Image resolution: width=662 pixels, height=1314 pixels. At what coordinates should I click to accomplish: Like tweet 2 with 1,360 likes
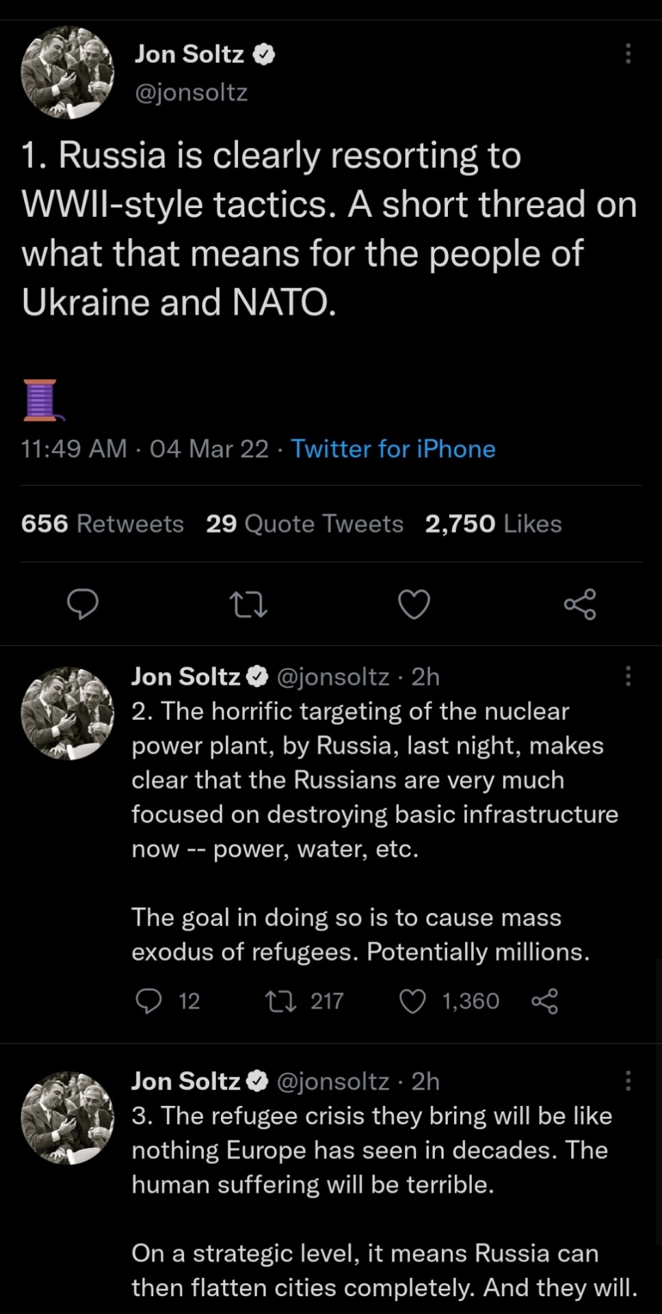(412, 1002)
